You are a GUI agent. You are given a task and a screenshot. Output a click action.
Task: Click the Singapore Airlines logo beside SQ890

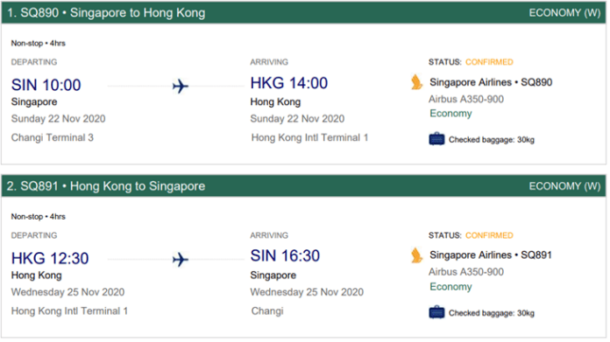click(x=416, y=82)
